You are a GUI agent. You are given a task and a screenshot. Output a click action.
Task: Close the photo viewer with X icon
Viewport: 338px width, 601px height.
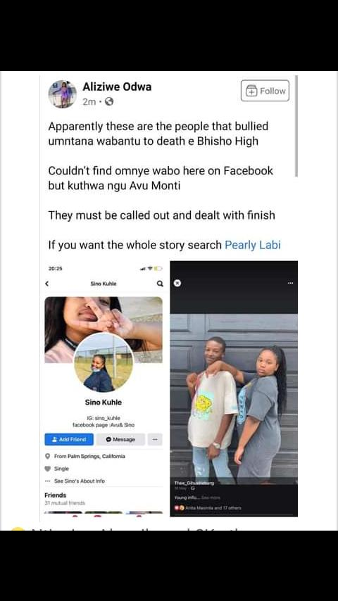[x=177, y=283]
